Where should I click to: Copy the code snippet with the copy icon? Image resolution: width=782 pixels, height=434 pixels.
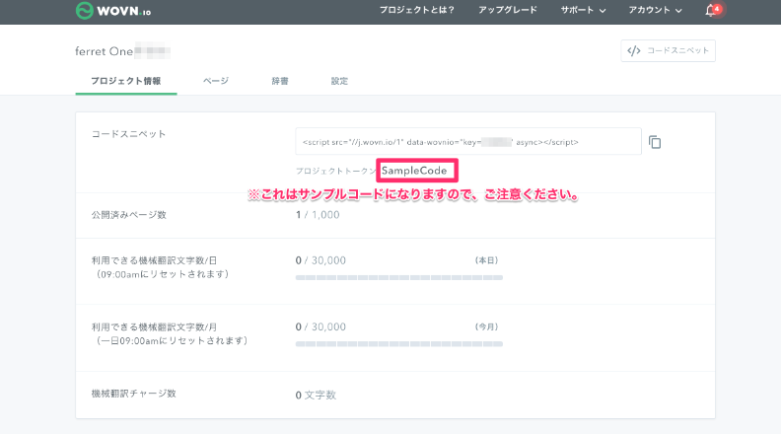tap(655, 142)
